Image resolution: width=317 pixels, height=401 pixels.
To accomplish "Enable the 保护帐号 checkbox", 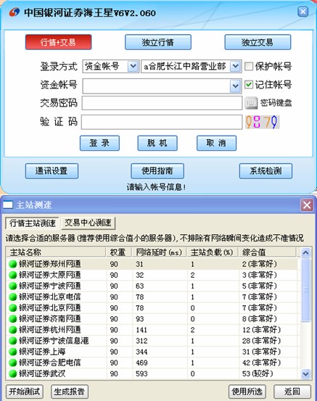I will [x=249, y=67].
